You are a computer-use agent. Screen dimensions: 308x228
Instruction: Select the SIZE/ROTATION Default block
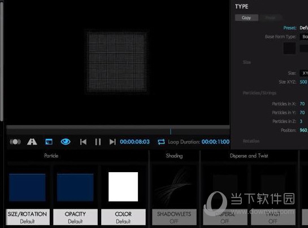point(28,217)
